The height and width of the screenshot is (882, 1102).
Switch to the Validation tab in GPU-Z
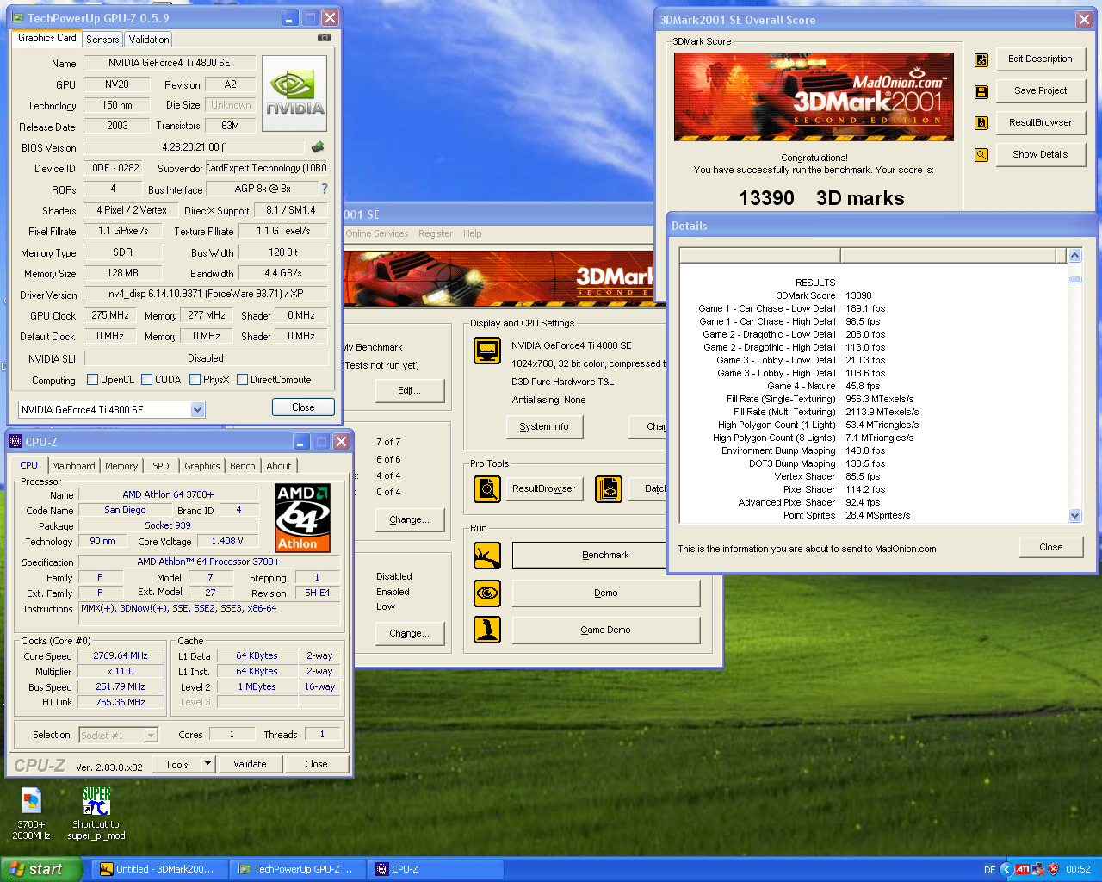coord(149,40)
